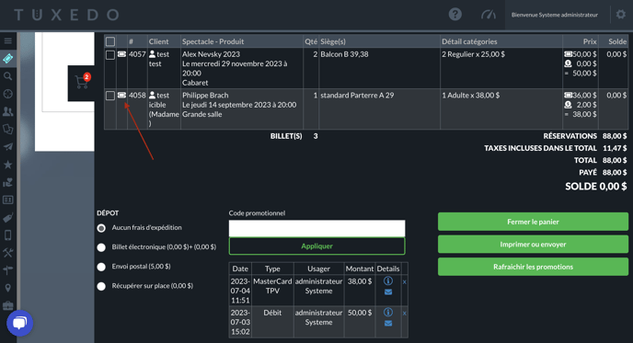Click the overlapping cards sidebar icon
Viewport: 633px width, 343px height.
point(7,129)
